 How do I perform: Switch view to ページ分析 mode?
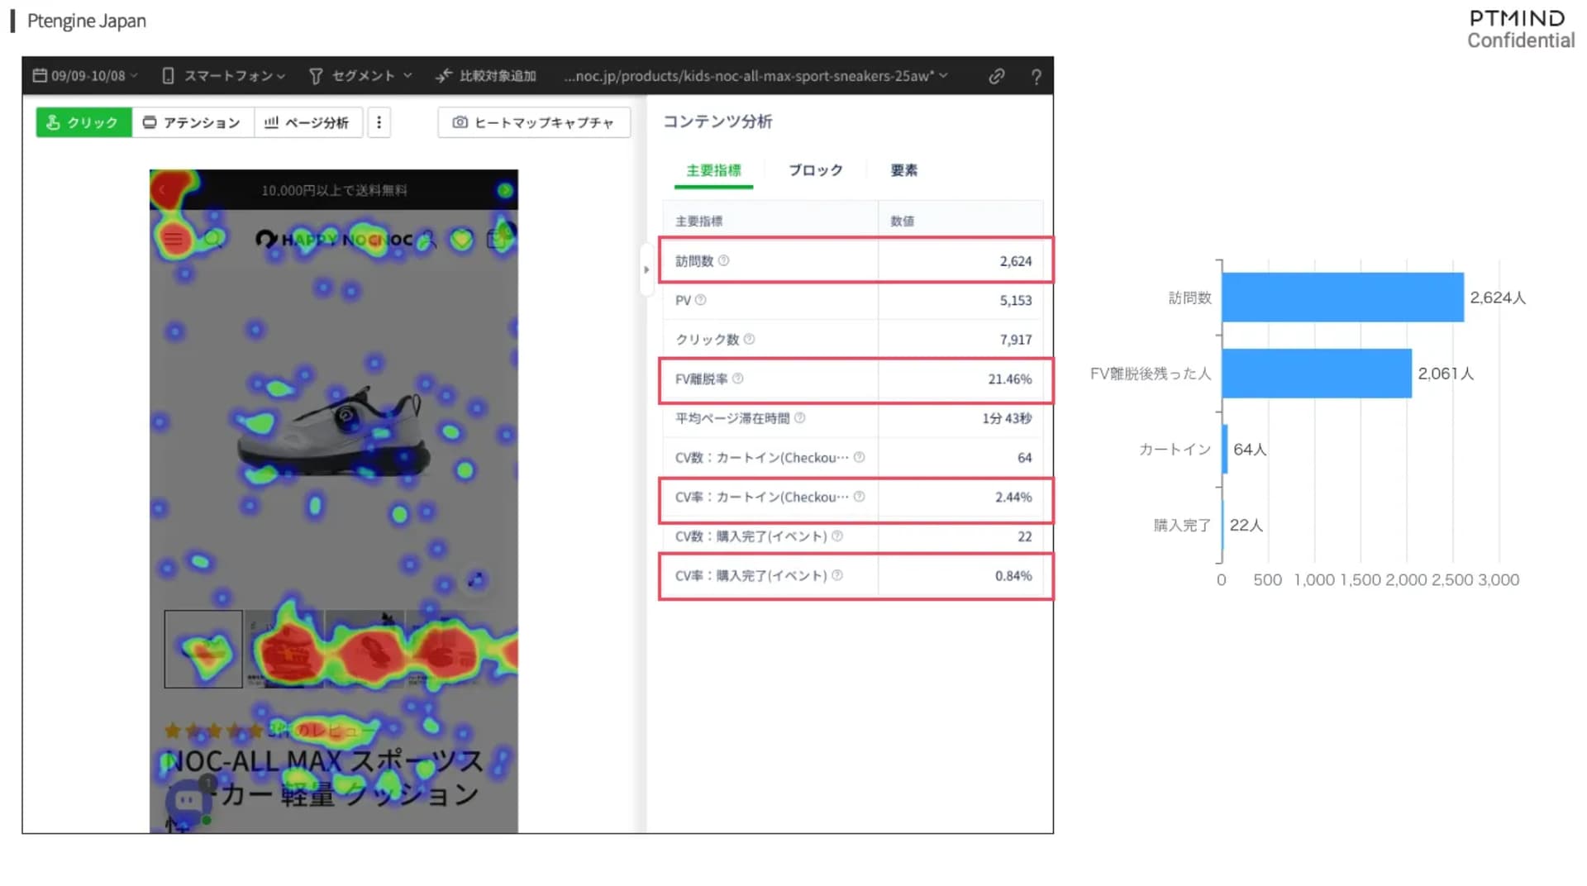pyautogui.click(x=307, y=122)
